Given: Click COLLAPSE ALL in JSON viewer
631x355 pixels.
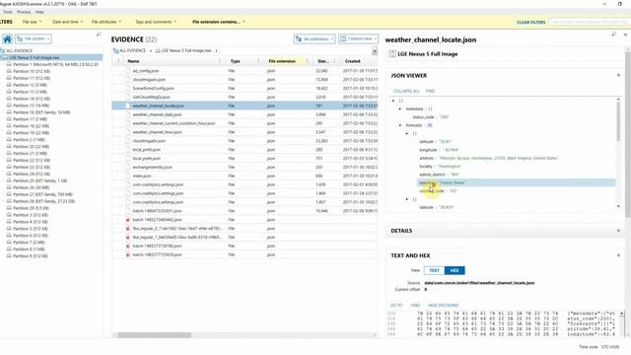Looking at the screenshot, I should coord(406,91).
